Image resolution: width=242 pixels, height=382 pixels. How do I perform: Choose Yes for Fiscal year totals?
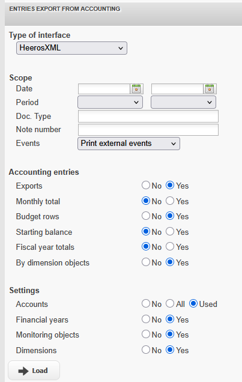click(170, 246)
